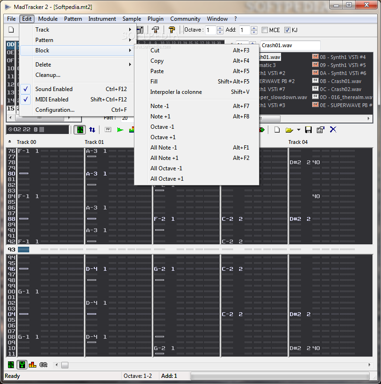Decrease Octave value with down stepper
The image size is (381, 384).
coord(220,32)
